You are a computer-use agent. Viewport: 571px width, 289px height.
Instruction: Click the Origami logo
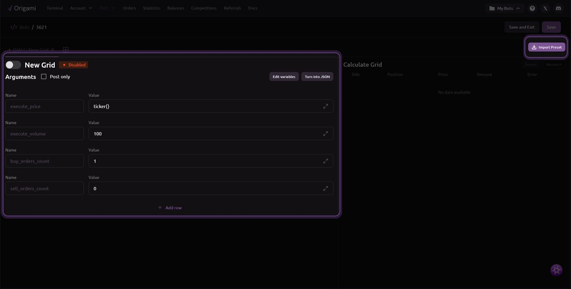pyautogui.click(x=22, y=8)
